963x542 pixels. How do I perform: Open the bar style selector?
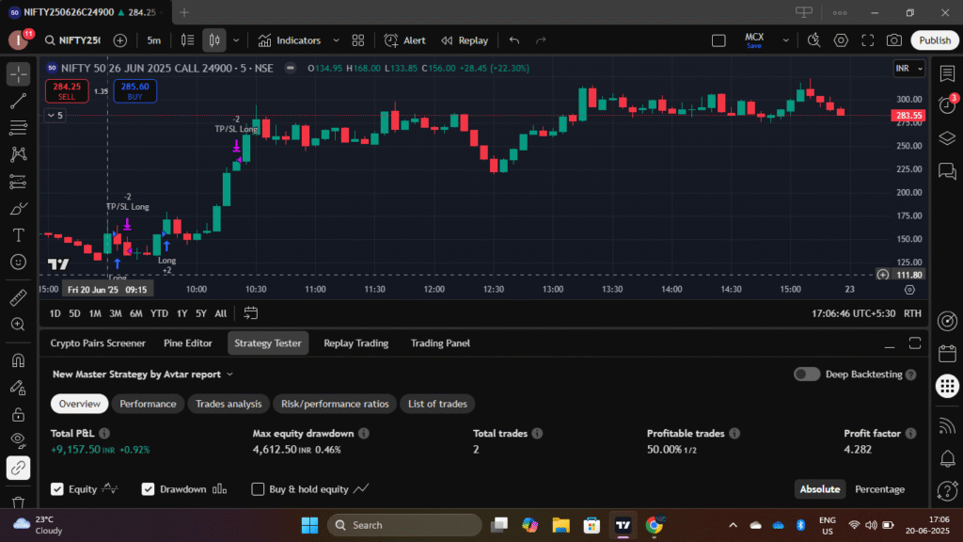click(187, 40)
